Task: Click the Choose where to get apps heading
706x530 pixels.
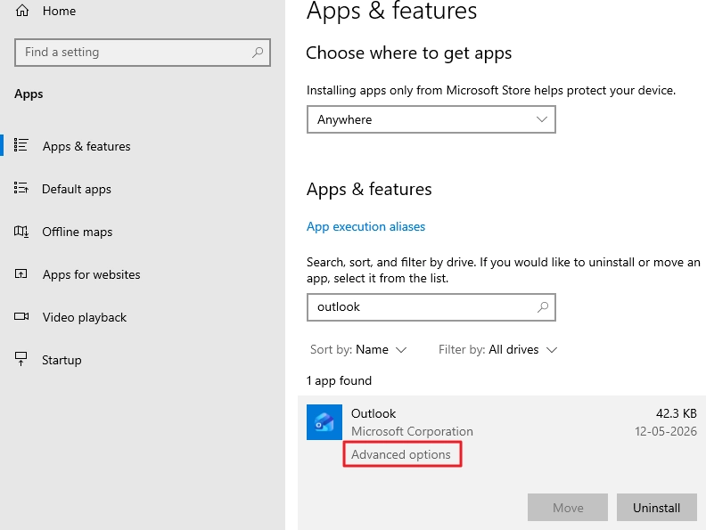Action: 409,53
